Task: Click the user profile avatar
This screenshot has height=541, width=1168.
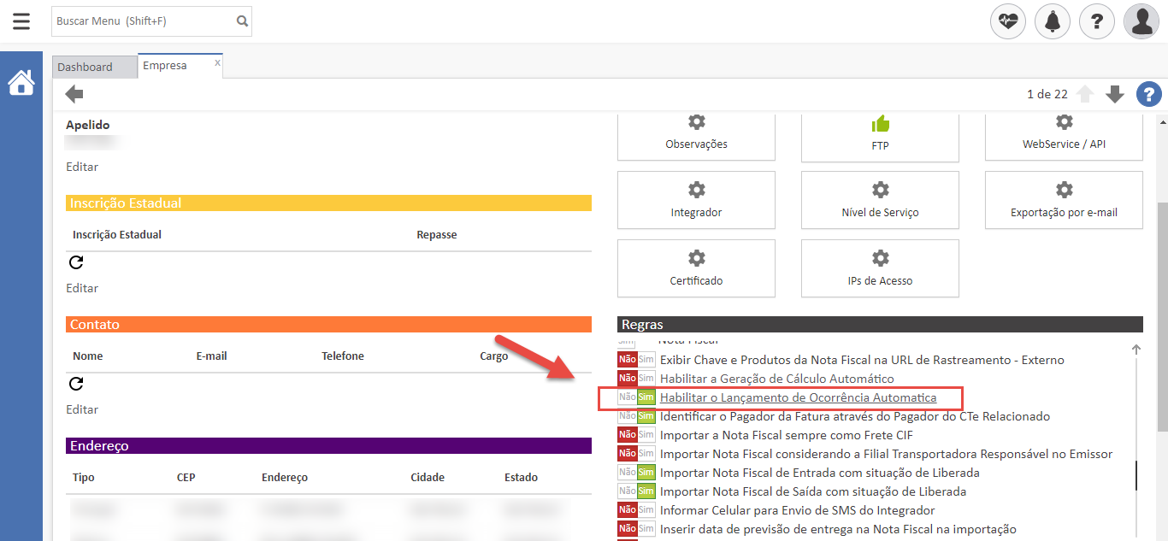Action: tap(1141, 21)
